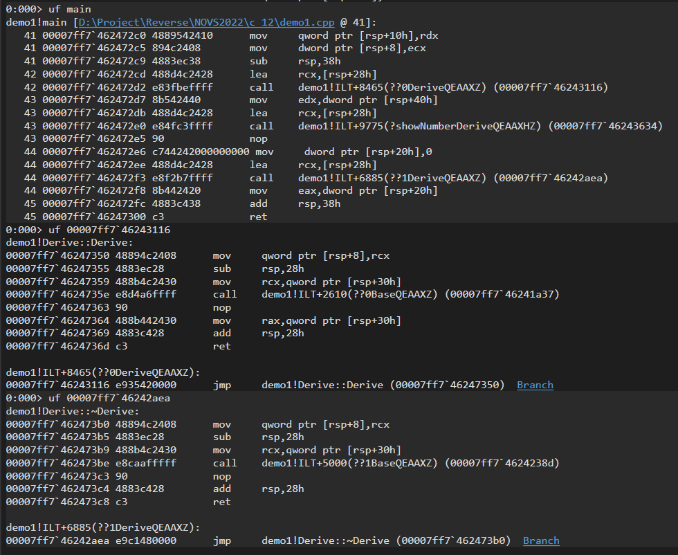
Task: Click the call to ILT+5000(??1BaseQEAAXZ)
Action: pos(386,463)
